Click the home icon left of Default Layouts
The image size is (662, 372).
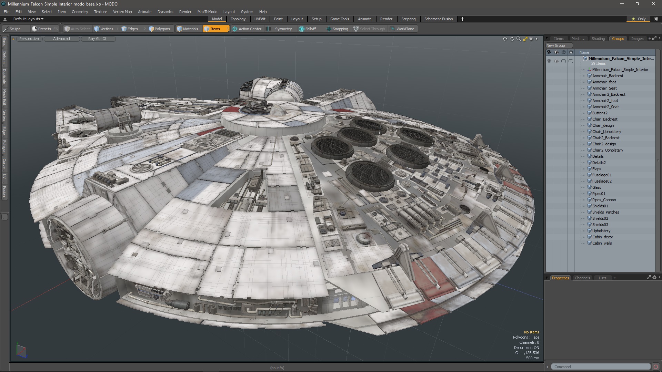[5, 19]
